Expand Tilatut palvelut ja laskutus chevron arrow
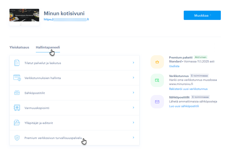Screen dimensions: 227x149 (x=133, y=63)
